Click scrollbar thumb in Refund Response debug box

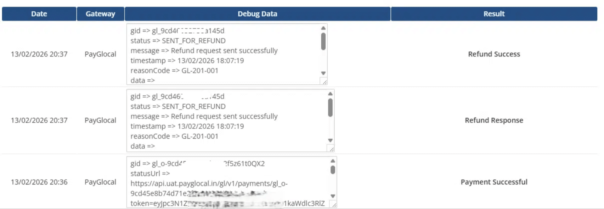[x=330, y=108]
